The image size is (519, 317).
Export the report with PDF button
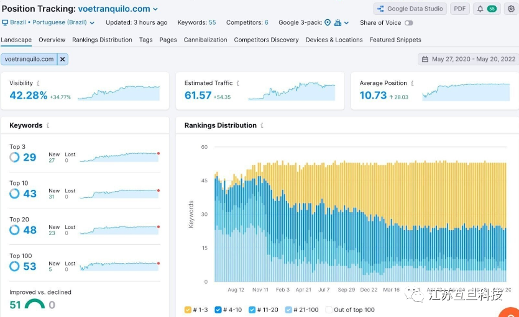coord(460,9)
